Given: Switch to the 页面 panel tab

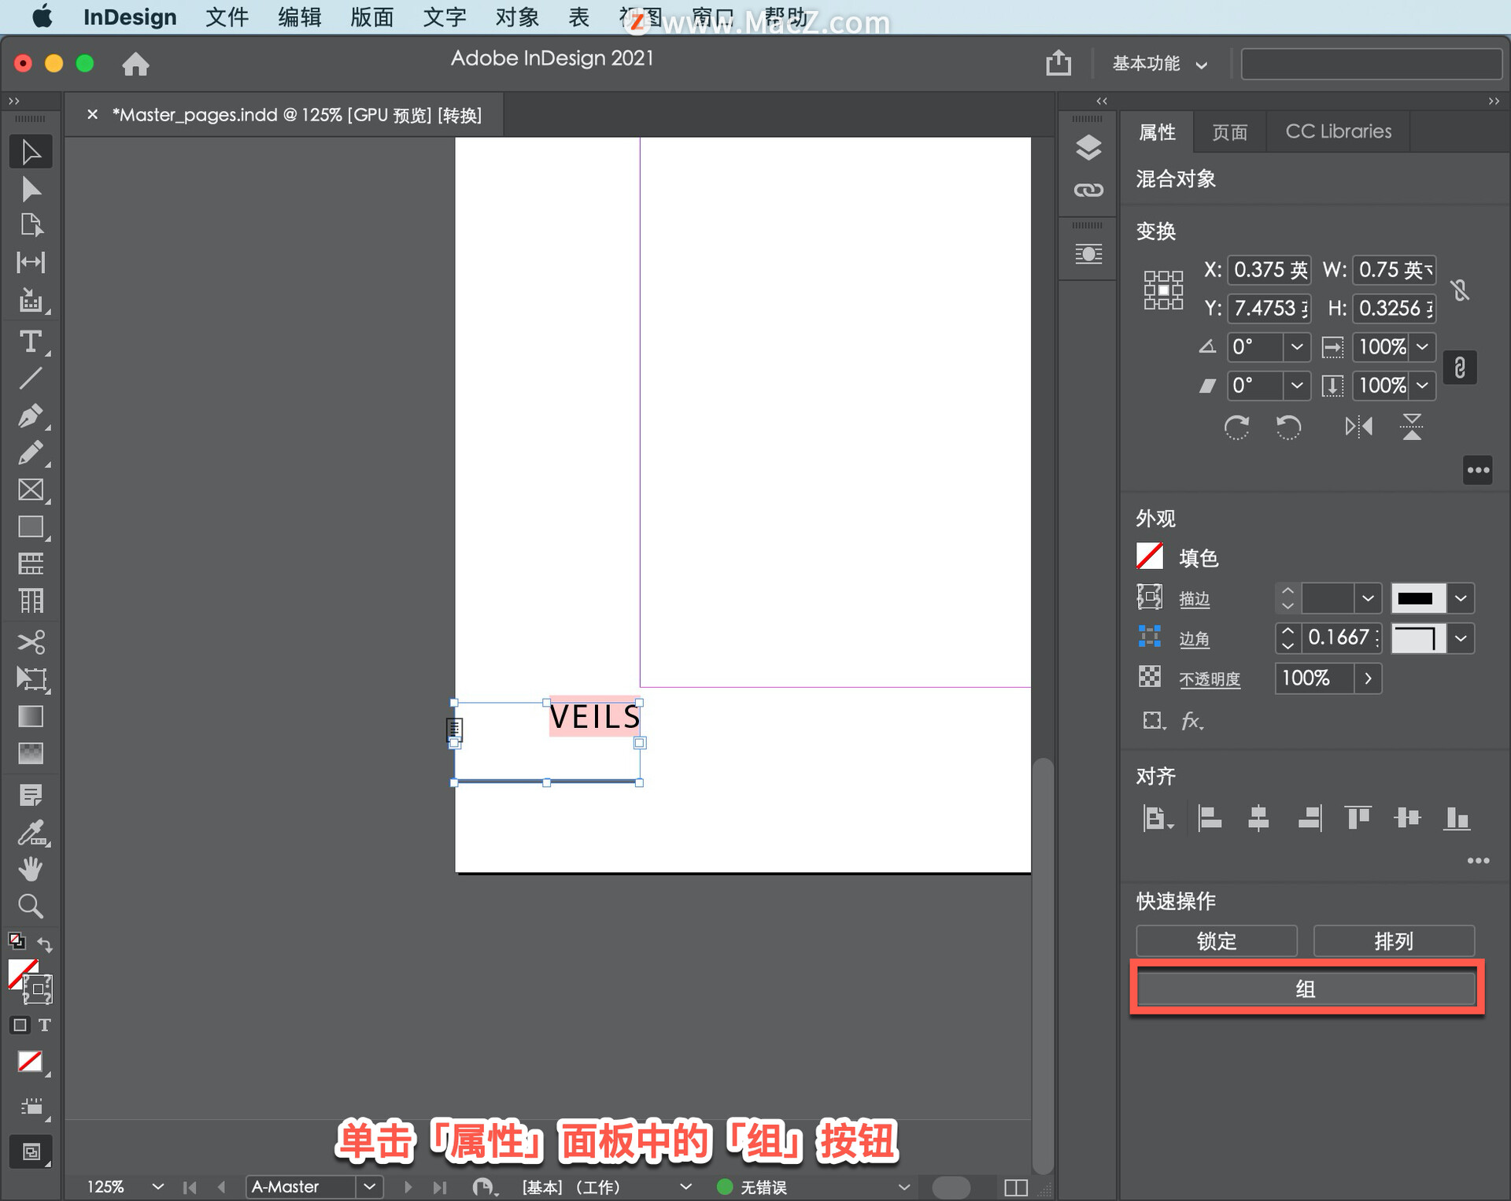Looking at the screenshot, I should click(x=1229, y=131).
